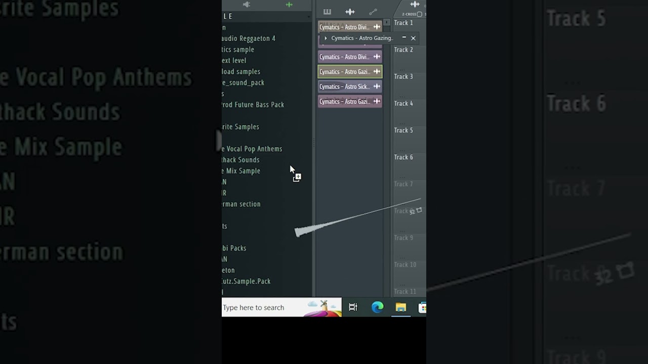Image resolution: width=648 pixels, height=364 pixels.
Task: Open the 'tics sample' browser folder
Action: point(238,50)
